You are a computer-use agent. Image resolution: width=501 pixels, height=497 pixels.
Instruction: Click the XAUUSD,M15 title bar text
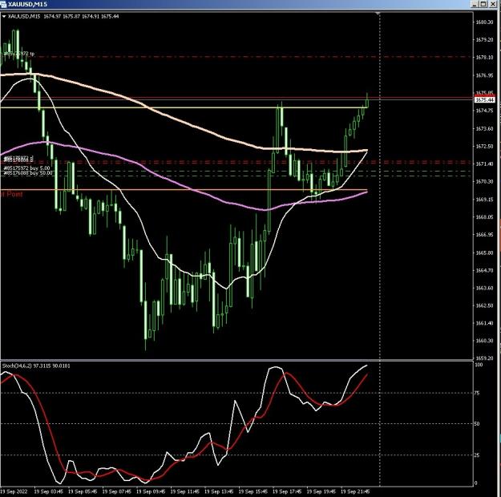coord(27,4)
